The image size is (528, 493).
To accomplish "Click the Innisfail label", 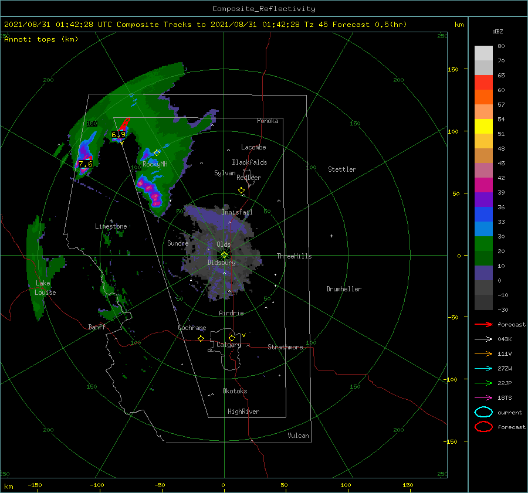I will click(237, 212).
